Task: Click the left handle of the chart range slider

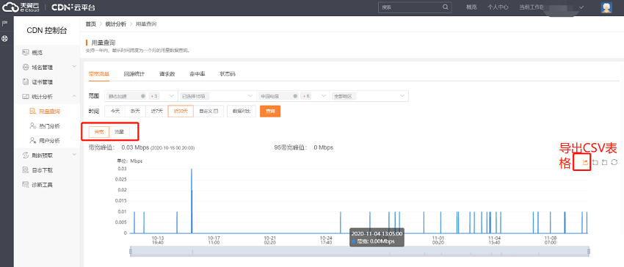Action: coord(131,251)
